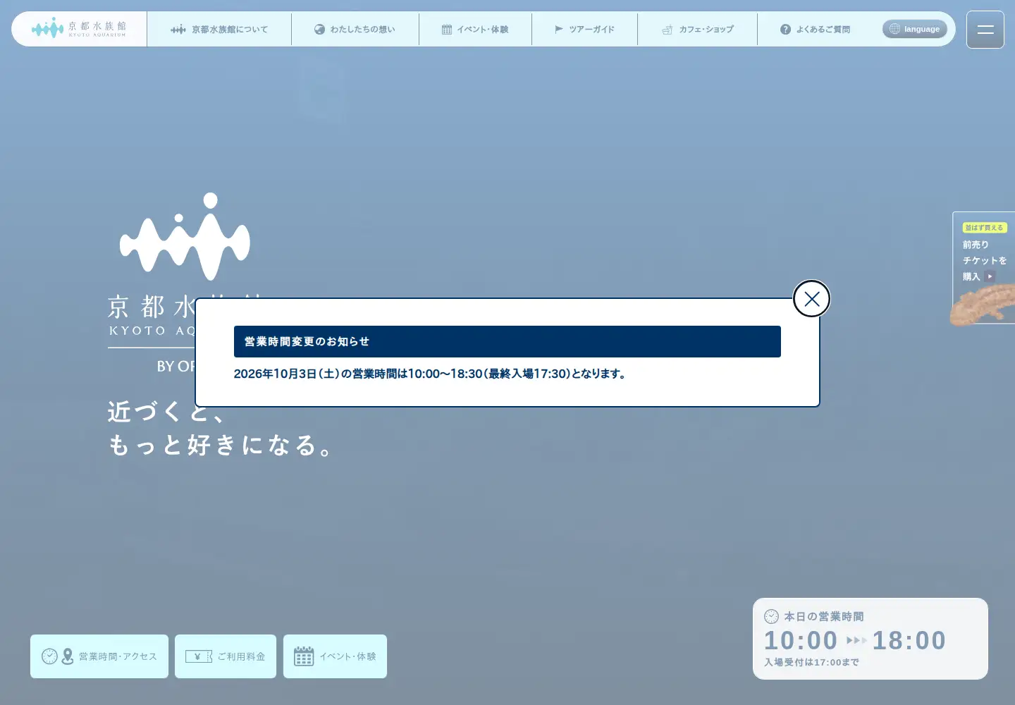Image resolution: width=1015 pixels, height=705 pixels.
Task: Click the 近づくと、もっと好きになる。 slogan
Action: pyautogui.click(x=221, y=428)
